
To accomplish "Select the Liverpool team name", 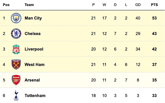I will [34, 49].
